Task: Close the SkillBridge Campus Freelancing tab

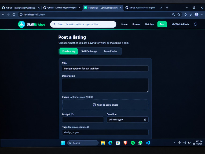Action: pos(121,8)
